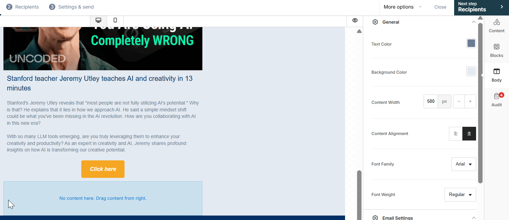The image size is (509, 220).
Task: Open the Text Color swatch
Action: click(471, 43)
